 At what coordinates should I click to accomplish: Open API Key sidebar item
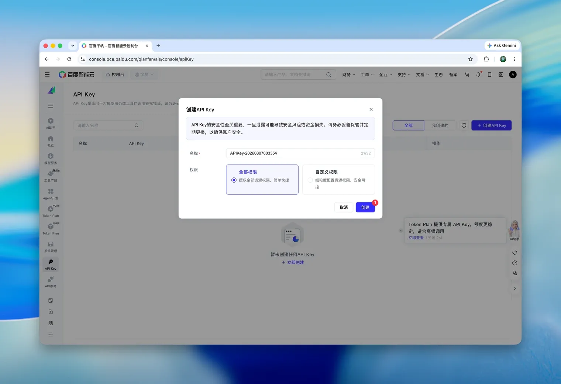click(x=51, y=264)
